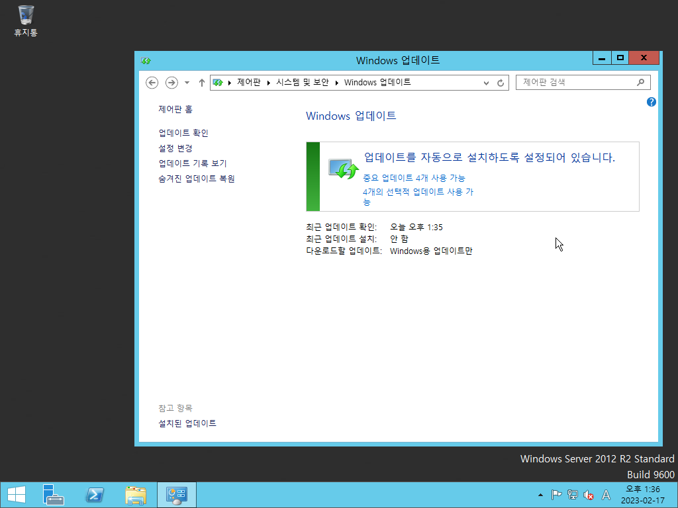
Task: Open the Start button on the taskbar
Action: pyautogui.click(x=17, y=495)
